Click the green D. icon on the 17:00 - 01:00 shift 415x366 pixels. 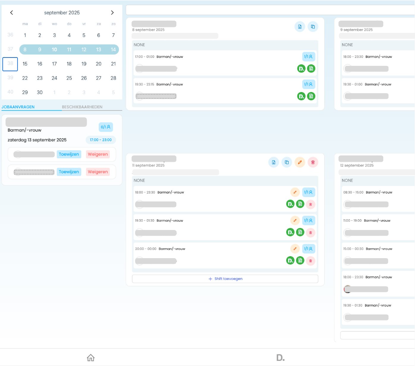pos(301,69)
